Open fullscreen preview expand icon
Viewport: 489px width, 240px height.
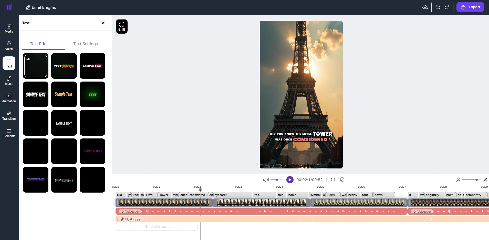[342, 179]
